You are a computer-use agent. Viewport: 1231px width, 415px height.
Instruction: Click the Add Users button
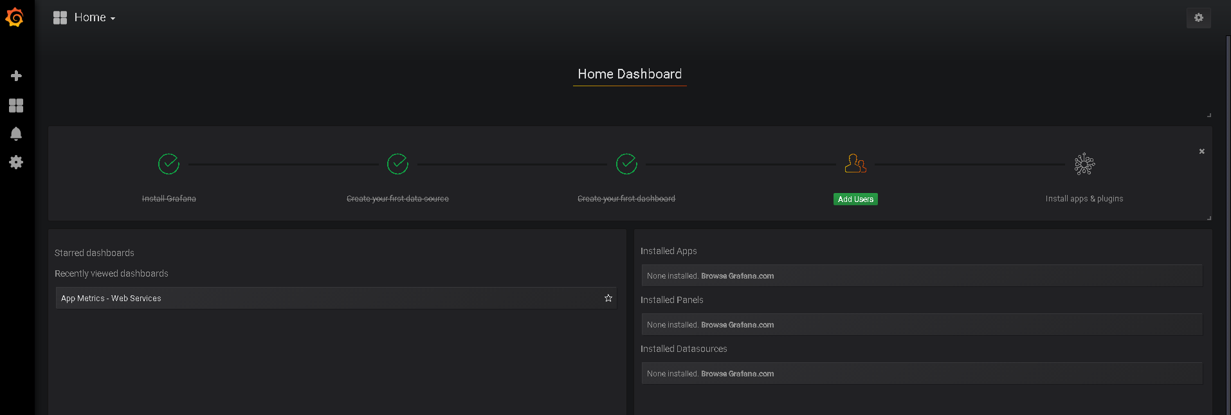(855, 199)
